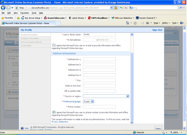This screenshot has width=187, height=135.
Task: Click the Next button
Action: (x=158, y=128)
